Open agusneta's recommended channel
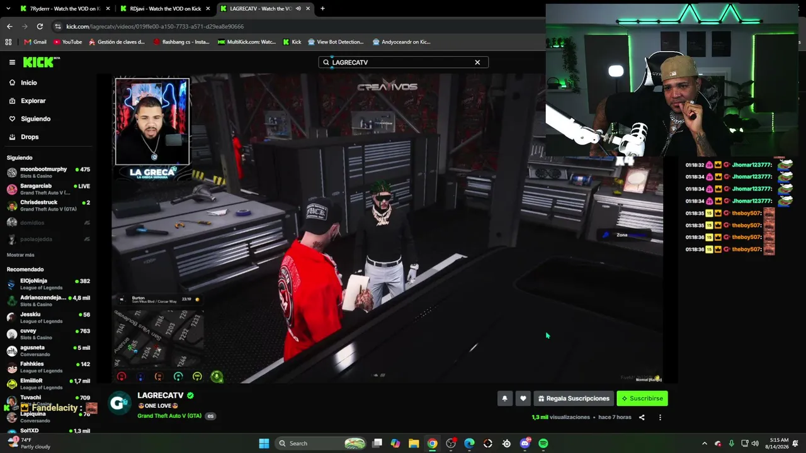 coord(48,350)
